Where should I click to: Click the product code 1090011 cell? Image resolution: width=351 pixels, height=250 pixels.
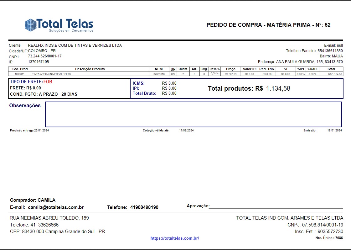tap(20, 74)
